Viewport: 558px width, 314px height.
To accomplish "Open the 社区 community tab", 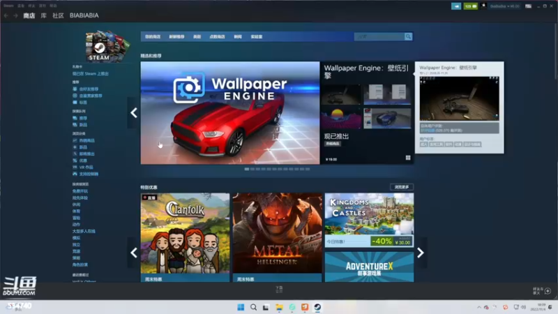I will [58, 15].
